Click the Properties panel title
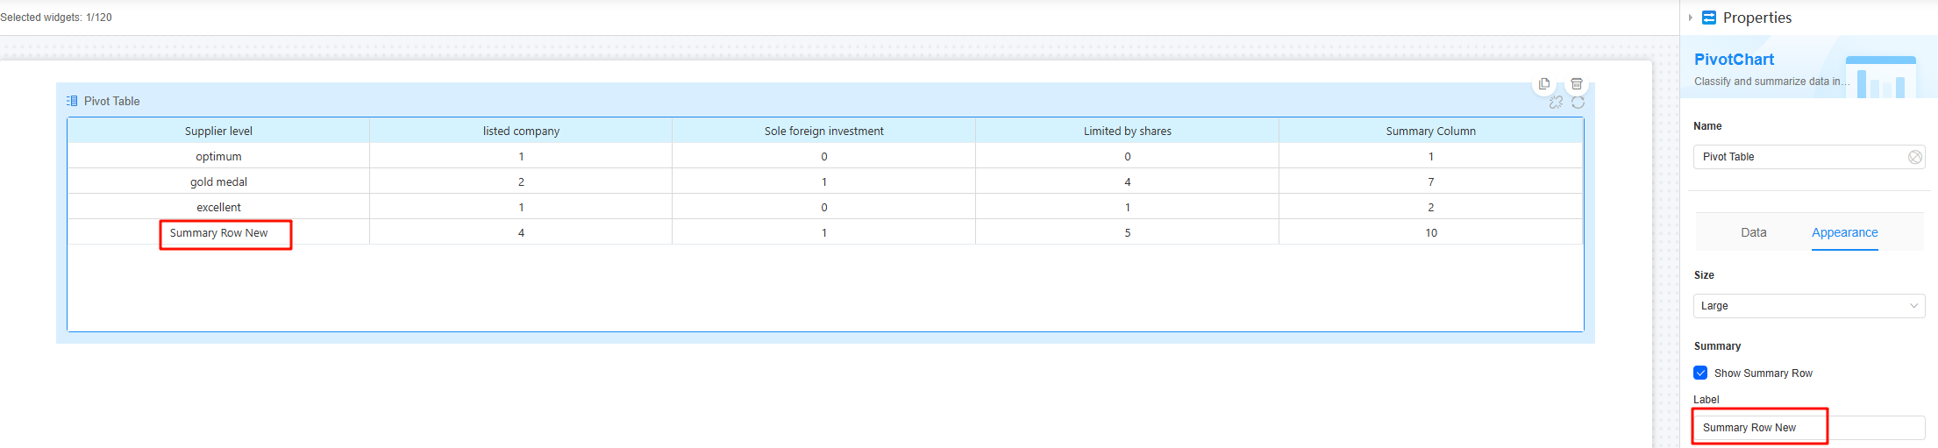Image resolution: width=1938 pixels, height=448 pixels. (1756, 18)
